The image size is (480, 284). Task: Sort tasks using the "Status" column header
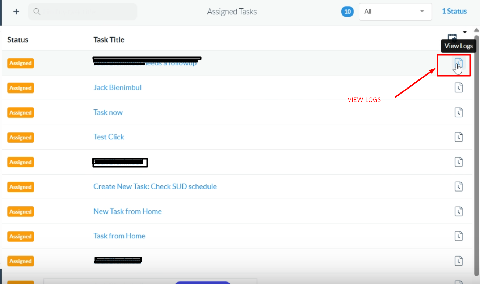point(18,40)
